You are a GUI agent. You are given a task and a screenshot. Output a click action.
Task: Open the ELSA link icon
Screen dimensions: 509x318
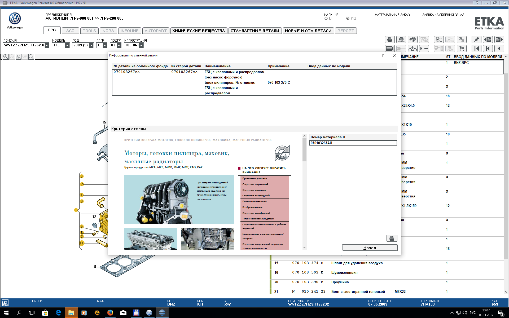tap(439, 39)
